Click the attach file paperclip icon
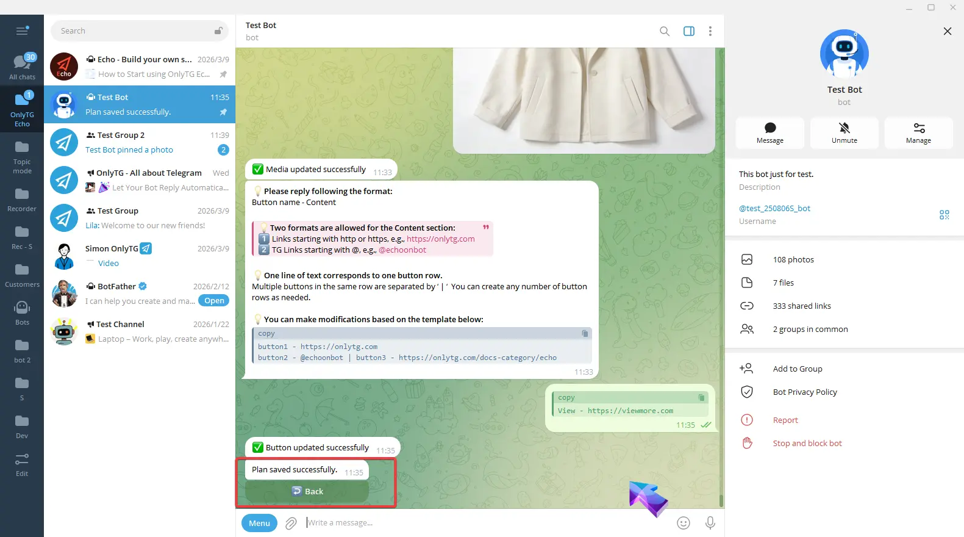 (291, 523)
